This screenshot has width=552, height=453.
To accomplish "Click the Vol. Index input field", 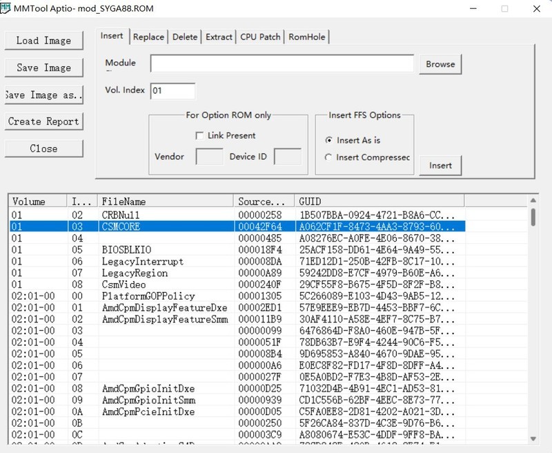I will (x=172, y=91).
